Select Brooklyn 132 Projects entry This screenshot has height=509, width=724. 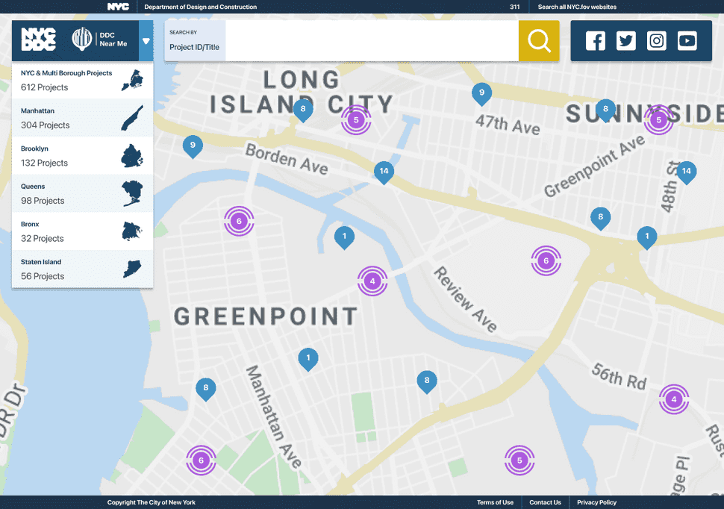(x=82, y=156)
